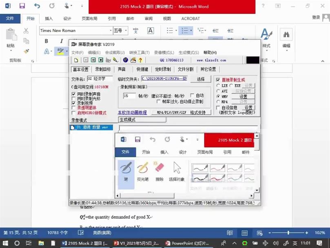Click the zoom out minus button
This screenshot has height=248, width=330.
pyautogui.click(x=270, y=233)
